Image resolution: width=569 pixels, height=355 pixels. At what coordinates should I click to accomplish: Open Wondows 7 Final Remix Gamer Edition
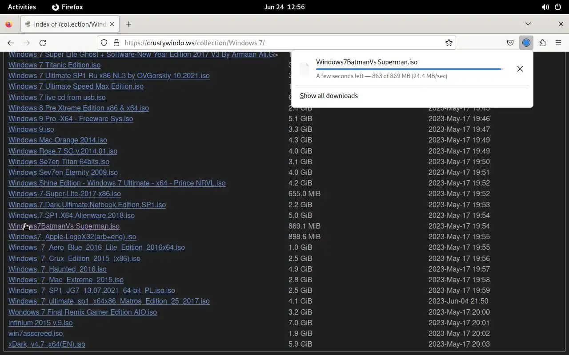(x=83, y=312)
